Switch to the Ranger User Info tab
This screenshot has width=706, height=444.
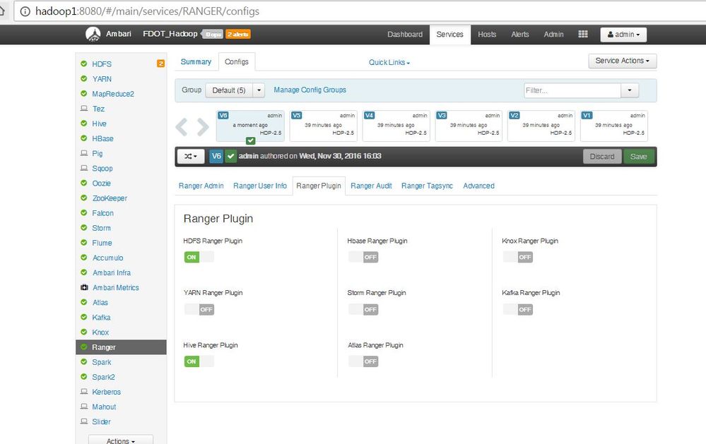(260, 186)
